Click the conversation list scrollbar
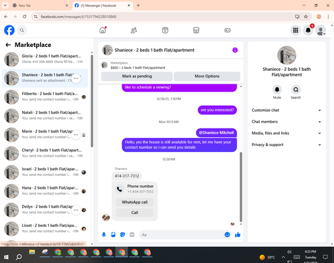Viewport: 334px width, 263px height. (92, 101)
